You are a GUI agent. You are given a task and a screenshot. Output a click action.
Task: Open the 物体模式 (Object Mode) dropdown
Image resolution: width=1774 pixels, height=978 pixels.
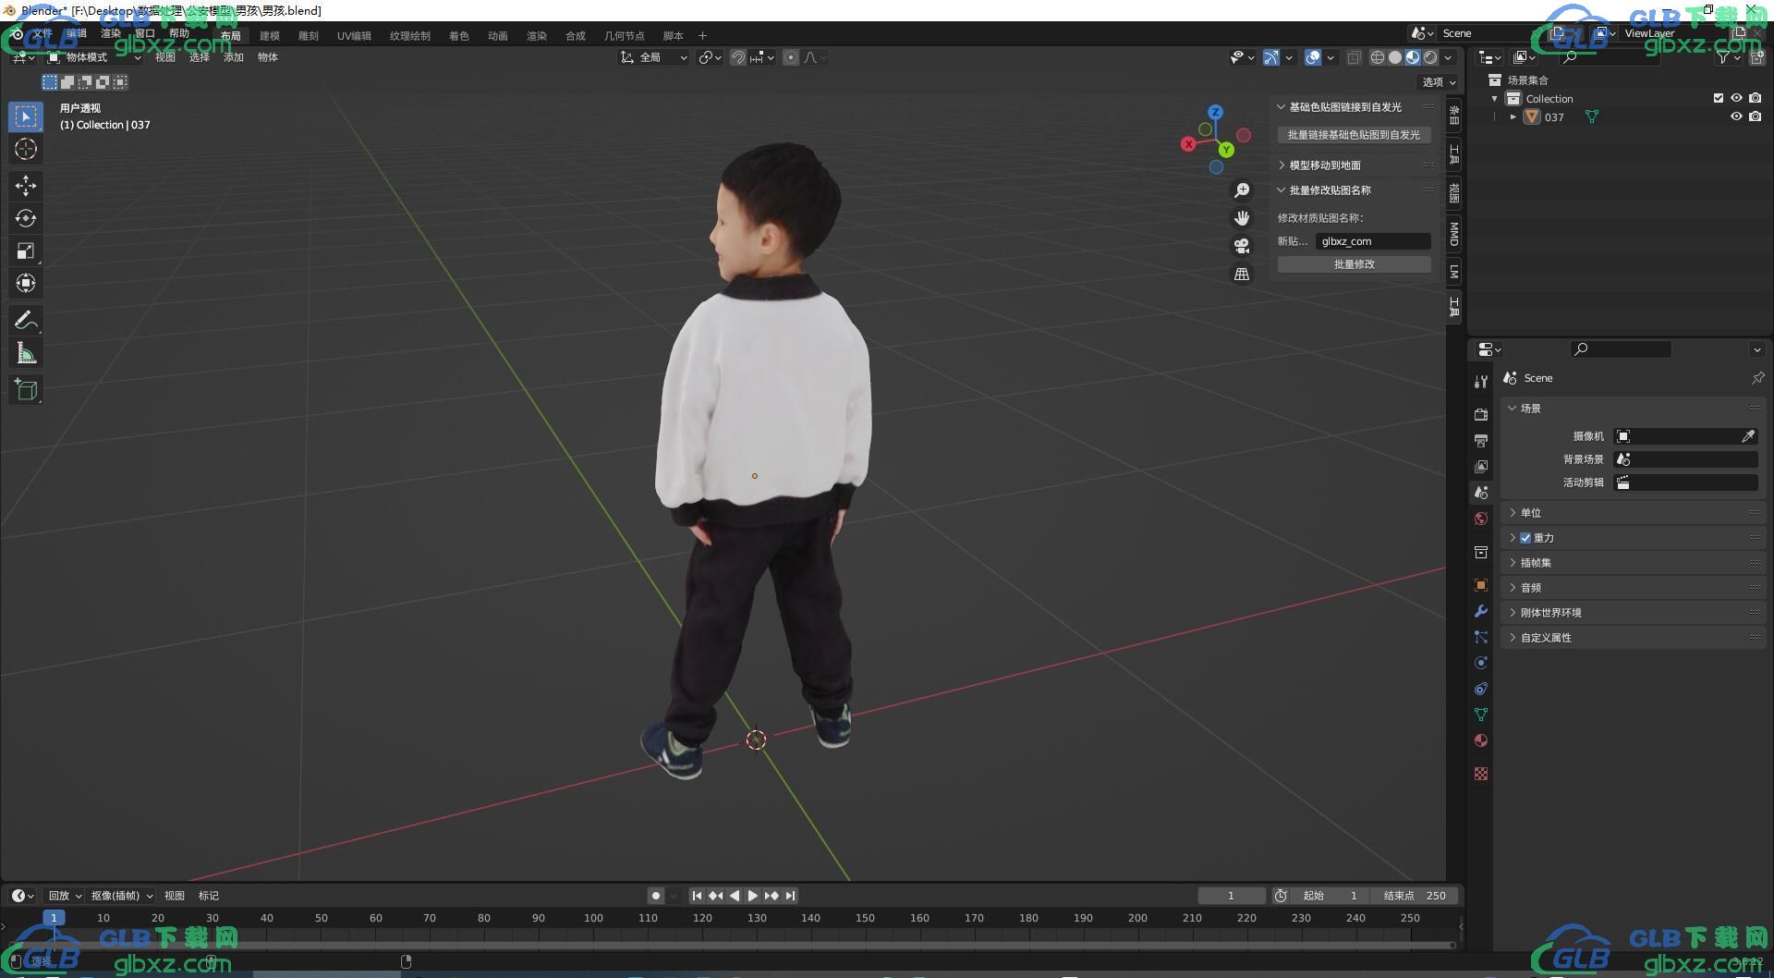[x=94, y=57]
